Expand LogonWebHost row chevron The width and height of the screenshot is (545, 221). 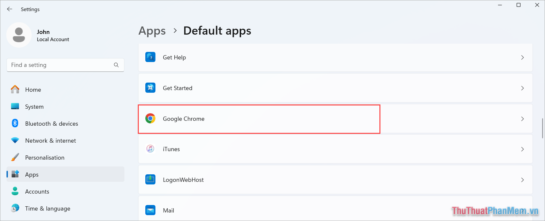522,180
